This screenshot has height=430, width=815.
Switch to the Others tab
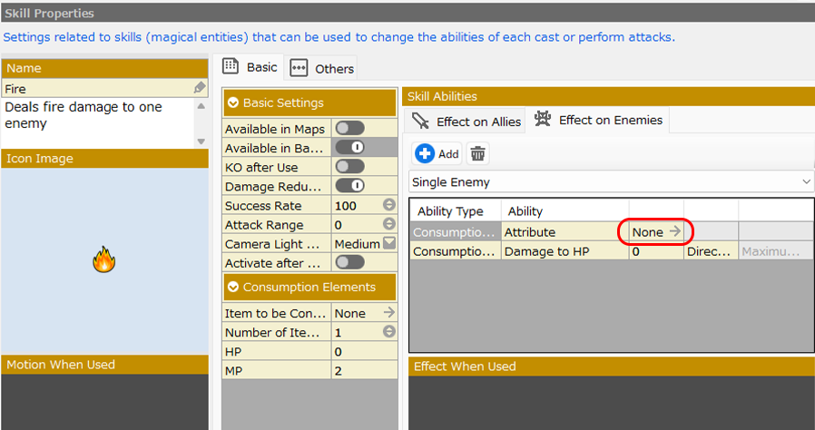[x=323, y=69]
